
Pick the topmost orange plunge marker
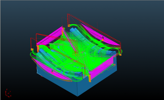tap(69, 25)
